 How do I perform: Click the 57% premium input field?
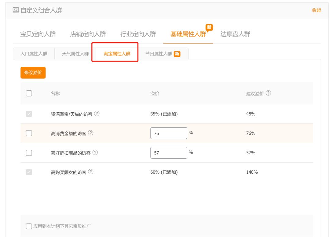[168, 152]
